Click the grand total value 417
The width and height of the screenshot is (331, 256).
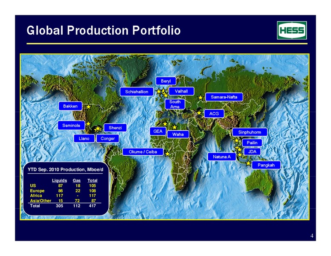point(92,206)
